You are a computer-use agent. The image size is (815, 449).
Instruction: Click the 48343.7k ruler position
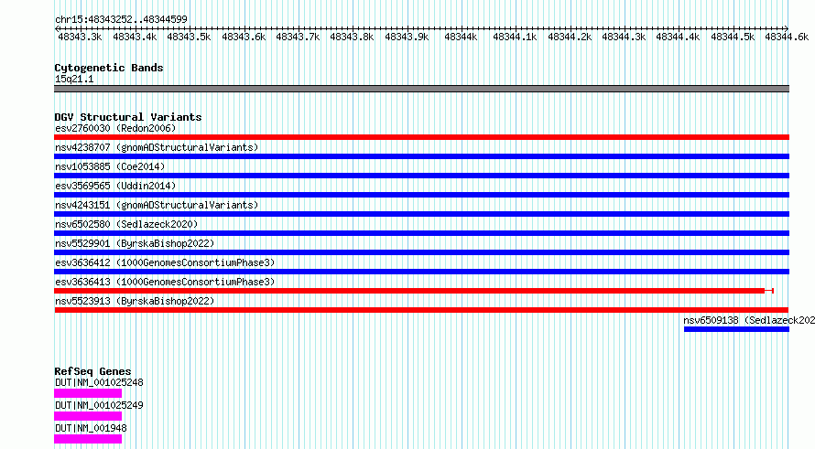point(298,37)
